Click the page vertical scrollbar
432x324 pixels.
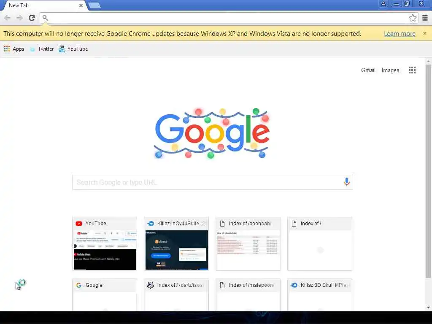(428, 171)
